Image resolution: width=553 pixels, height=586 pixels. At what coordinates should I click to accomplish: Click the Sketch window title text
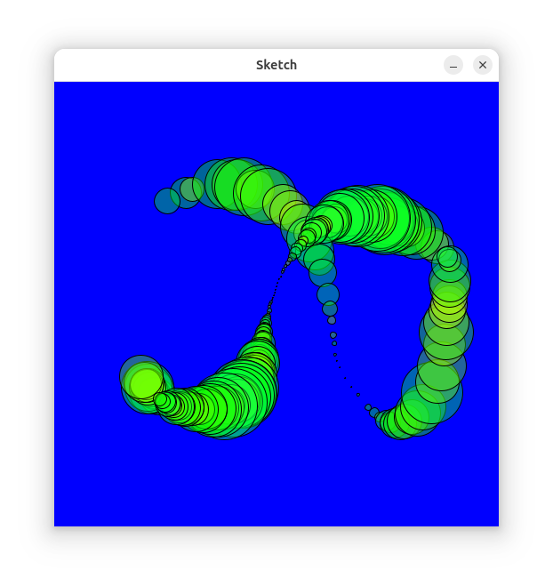click(x=276, y=65)
